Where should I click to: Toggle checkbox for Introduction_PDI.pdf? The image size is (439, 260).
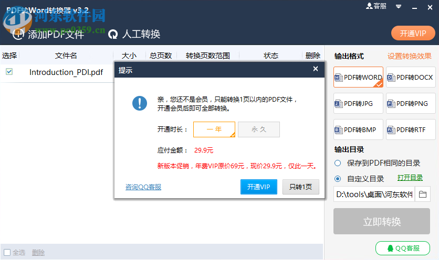click(9, 72)
